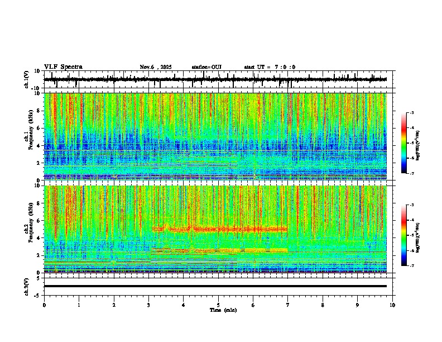
Task: Click the "-7" label on the ch.2 color bar
Action: pos(411,266)
